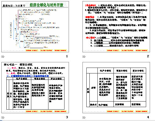Viewport: 155px width, 121px height.
Task: Click the animation star icon under slide 3
Action: pos(3,117)
